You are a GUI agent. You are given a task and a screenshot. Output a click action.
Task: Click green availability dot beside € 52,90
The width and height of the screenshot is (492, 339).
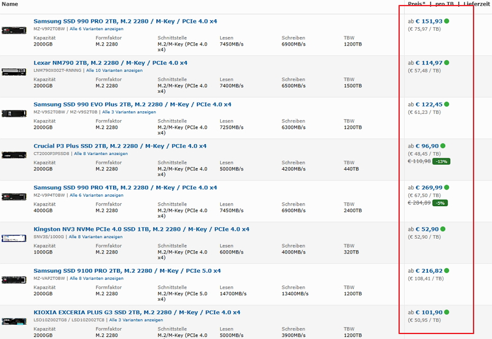click(443, 229)
